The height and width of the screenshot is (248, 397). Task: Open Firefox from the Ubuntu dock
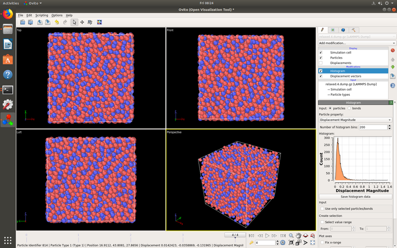(x=7, y=14)
